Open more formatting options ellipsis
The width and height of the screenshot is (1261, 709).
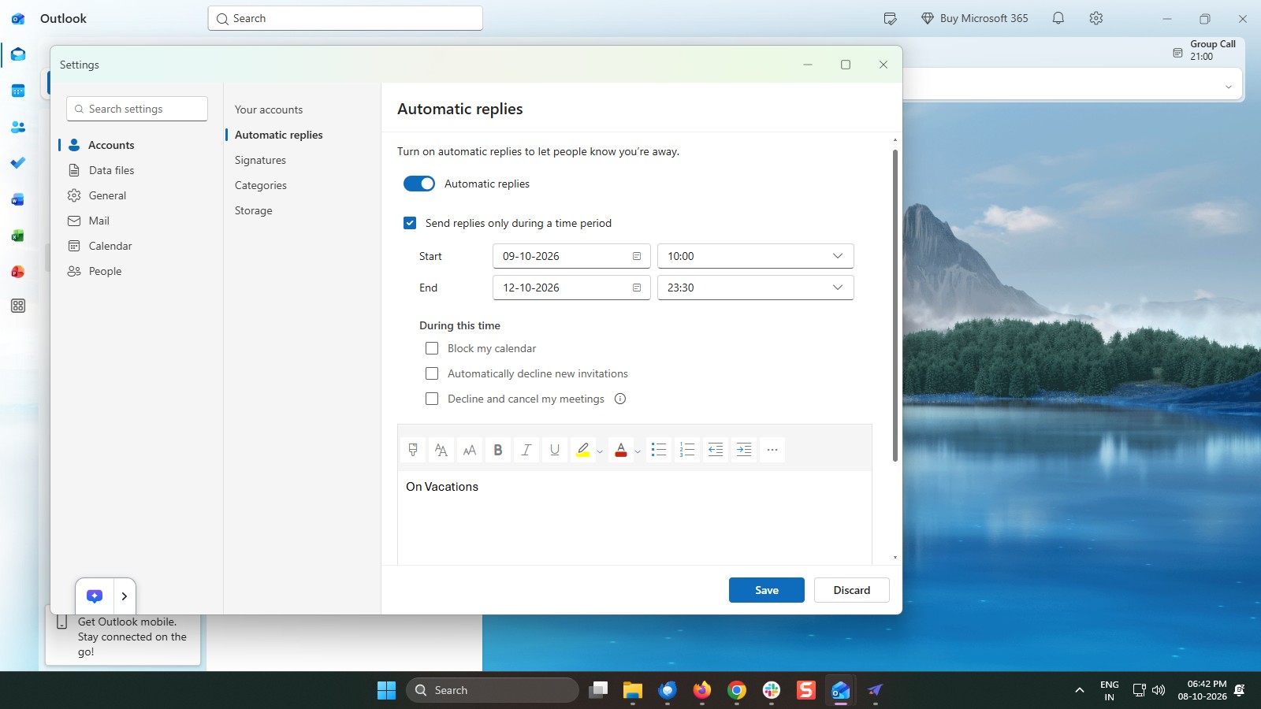click(772, 450)
